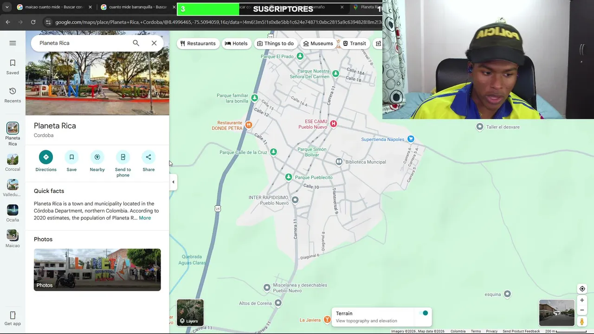Open the Google Maps hamburger menu

coord(13,43)
